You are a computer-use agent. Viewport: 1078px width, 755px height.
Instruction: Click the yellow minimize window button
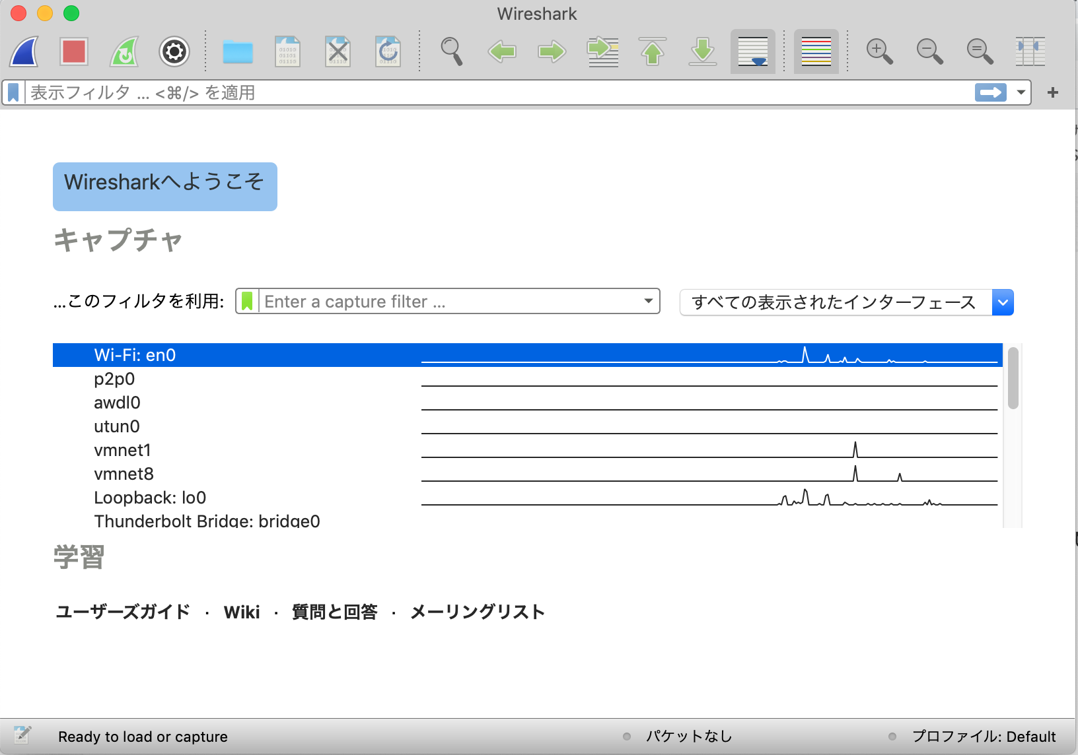[45, 13]
